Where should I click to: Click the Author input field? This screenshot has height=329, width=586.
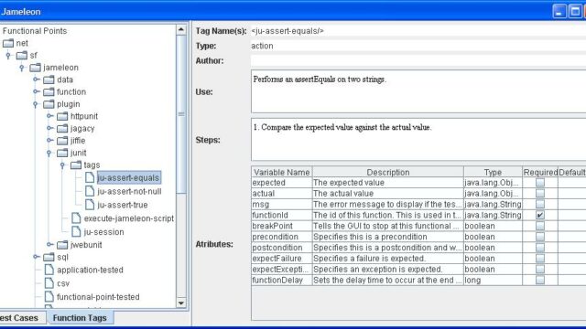point(418,61)
